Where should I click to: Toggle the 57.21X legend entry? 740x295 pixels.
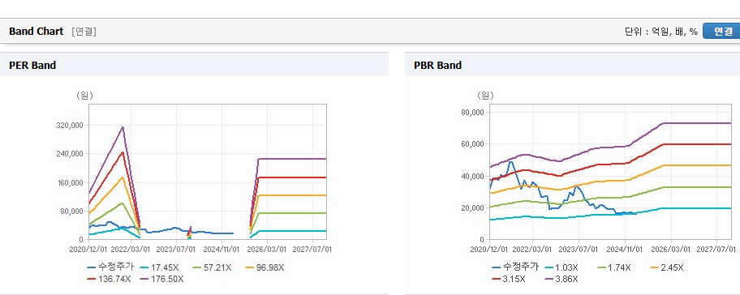[x=212, y=267]
